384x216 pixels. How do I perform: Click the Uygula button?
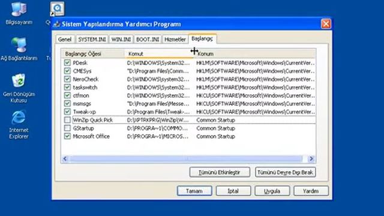pos(272,191)
